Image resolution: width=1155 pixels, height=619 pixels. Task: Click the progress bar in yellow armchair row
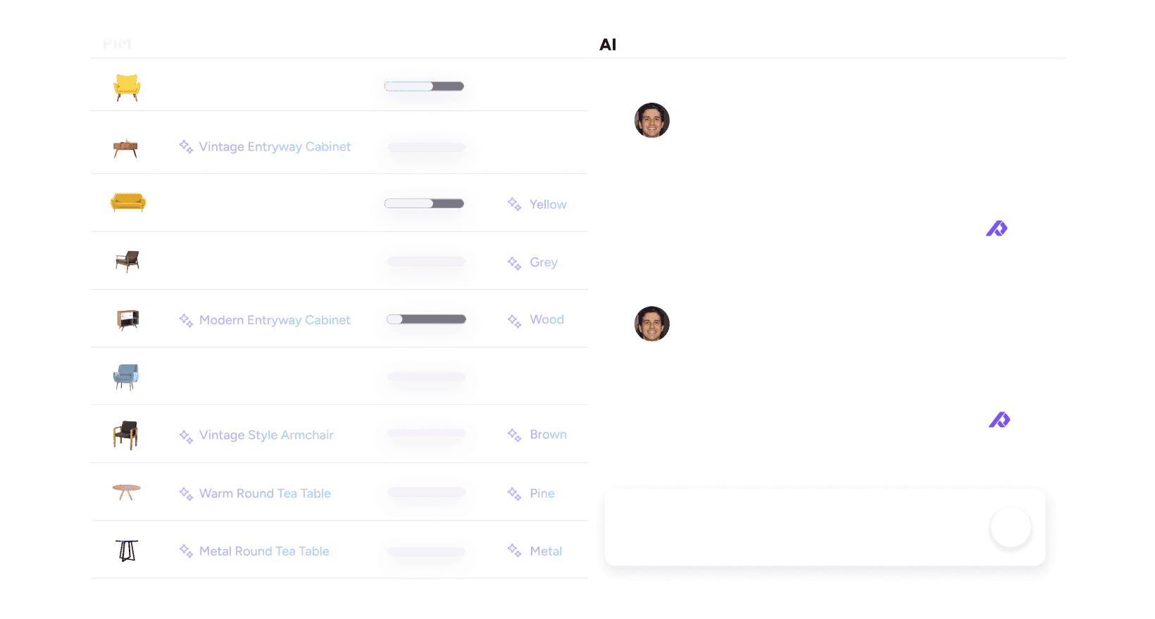tap(424, 87)
